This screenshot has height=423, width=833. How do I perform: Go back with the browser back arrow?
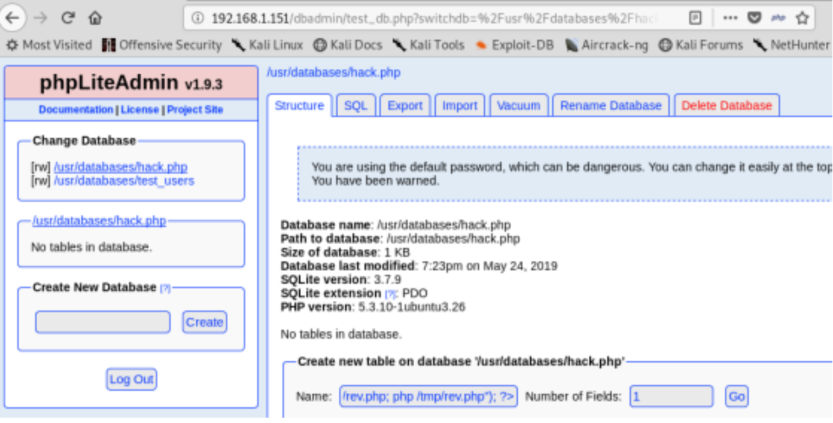point(11,19)
